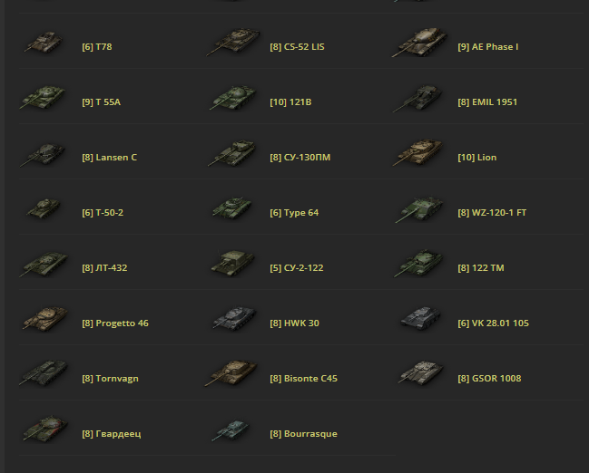Image resolution: width=589 pixels, height=473 pixels.
Task: Open the [6] T-50-2 entry
Action: tap(103, 212)
